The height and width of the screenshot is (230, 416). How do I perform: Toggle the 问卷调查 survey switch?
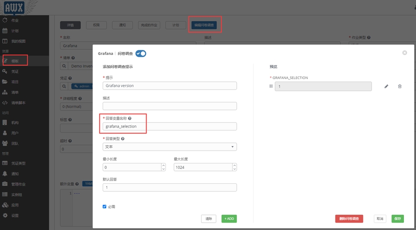141,54
